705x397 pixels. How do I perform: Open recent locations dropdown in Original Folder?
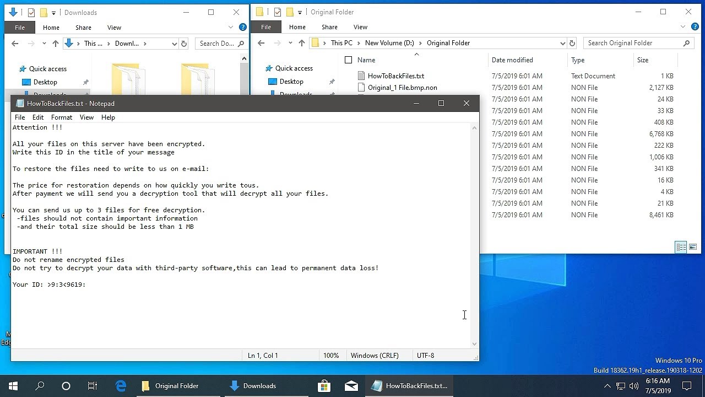tap(290, 44)
